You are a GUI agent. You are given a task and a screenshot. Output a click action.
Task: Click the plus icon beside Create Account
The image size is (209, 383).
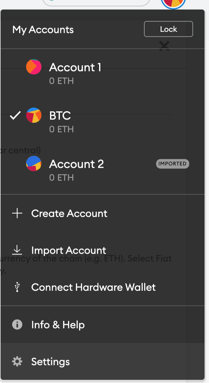click(17, 214)
